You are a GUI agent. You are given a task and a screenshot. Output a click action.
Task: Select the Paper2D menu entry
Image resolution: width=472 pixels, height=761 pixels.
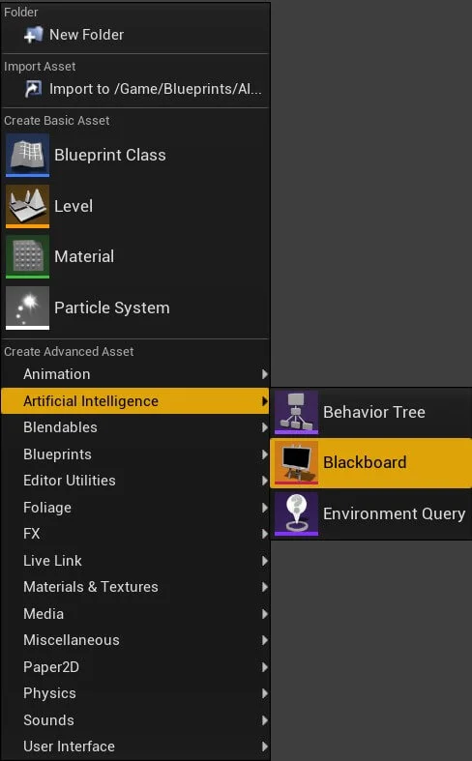[x=135, y=667]
